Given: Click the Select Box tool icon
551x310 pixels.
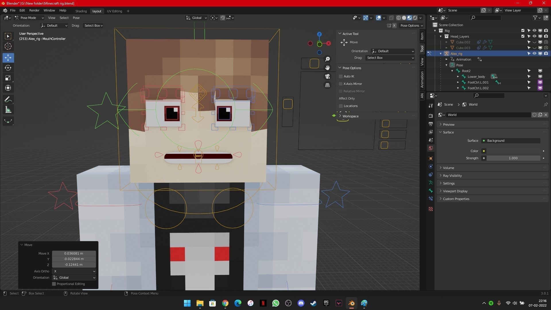Looking at the screenshot, I should [x=8, y=36].
